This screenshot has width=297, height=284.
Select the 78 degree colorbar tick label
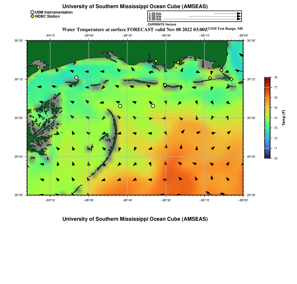coord(276,77)
